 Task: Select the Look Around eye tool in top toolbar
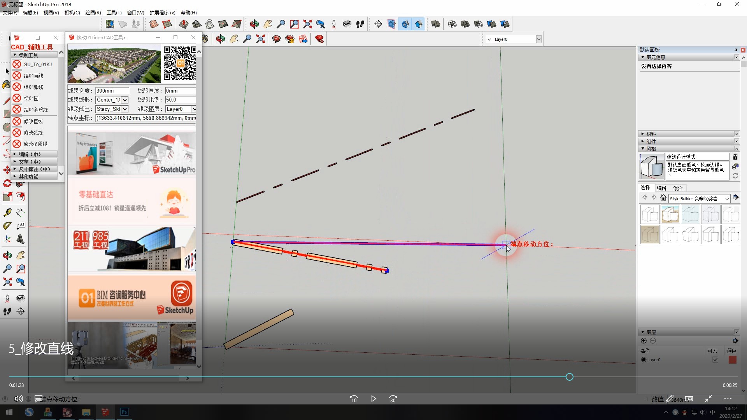[x=347, y=24]
